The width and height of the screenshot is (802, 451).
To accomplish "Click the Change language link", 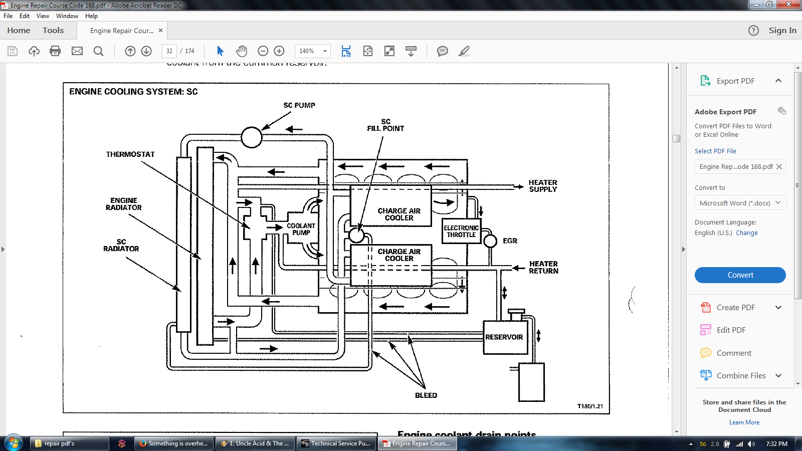I will tap(746, 233).
